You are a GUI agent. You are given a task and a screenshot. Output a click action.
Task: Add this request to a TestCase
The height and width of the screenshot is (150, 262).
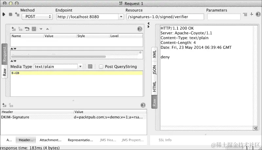click(x=17, y=14)
